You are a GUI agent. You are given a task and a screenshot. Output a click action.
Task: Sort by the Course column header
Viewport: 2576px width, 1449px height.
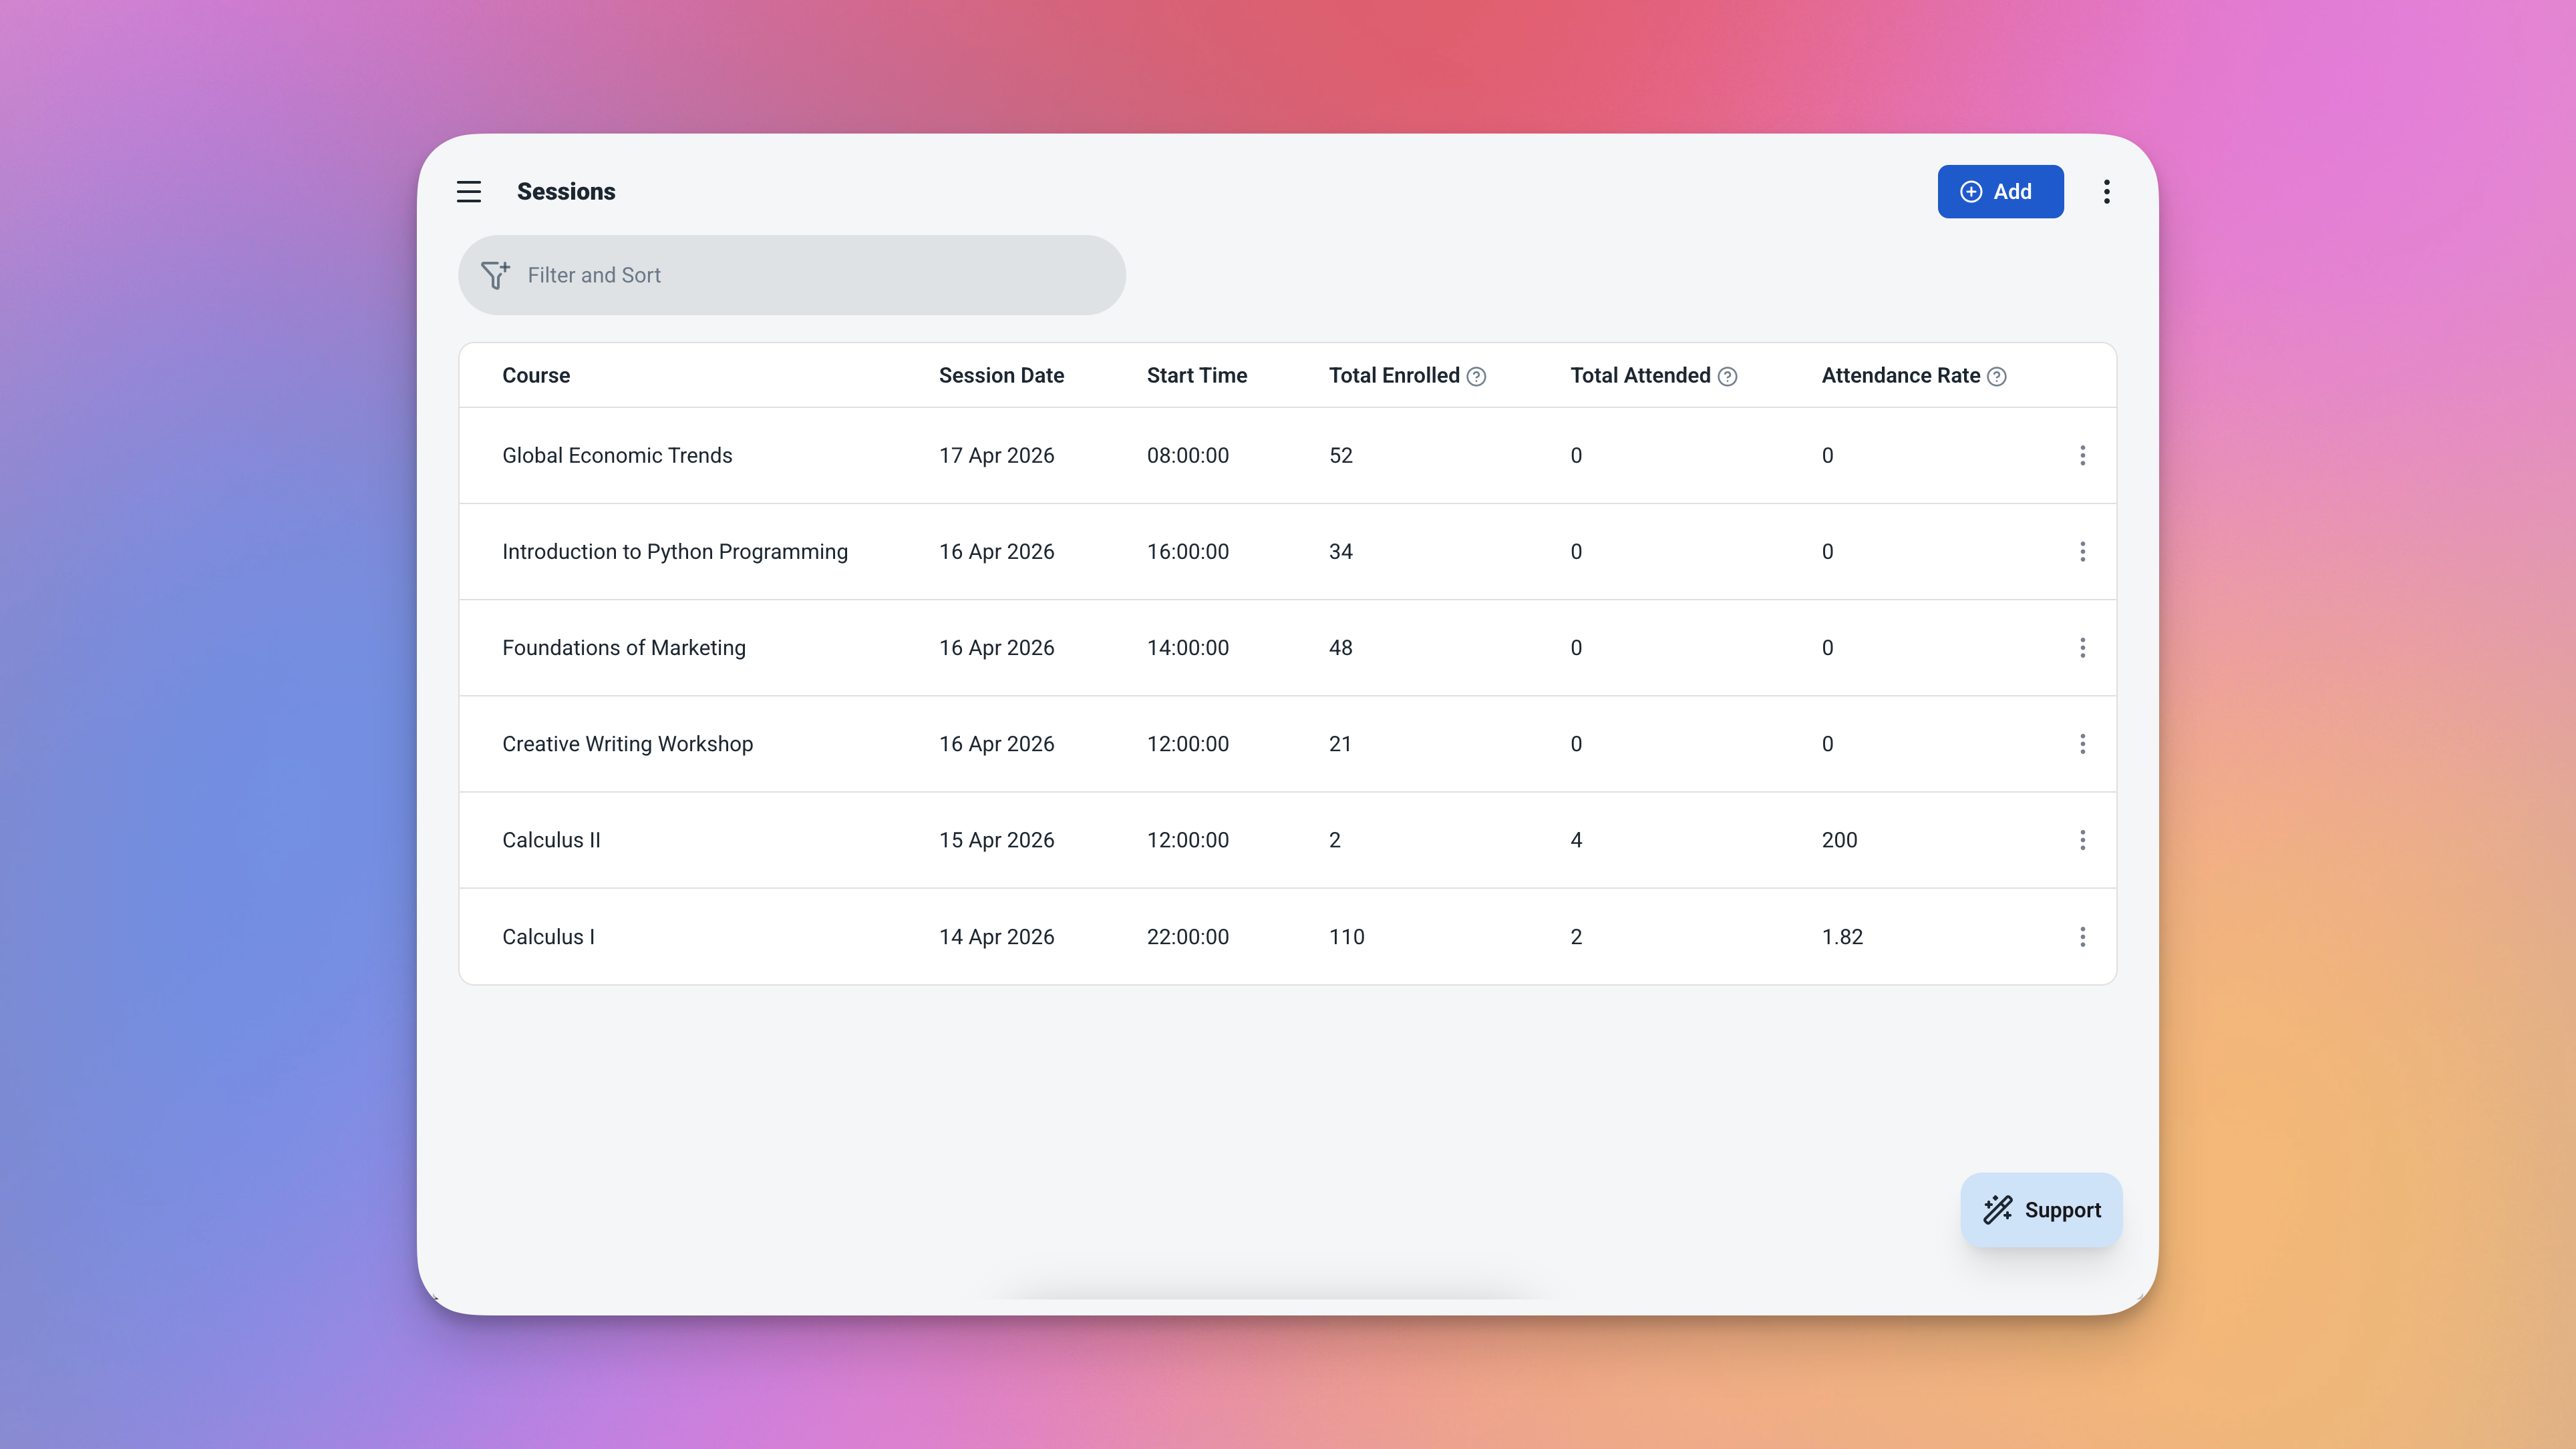tap(536, 376)
